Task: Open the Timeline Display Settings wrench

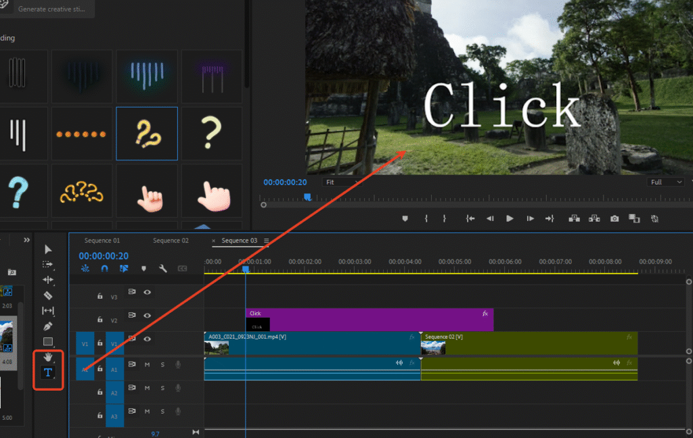Action: click(x=163, y=268)
